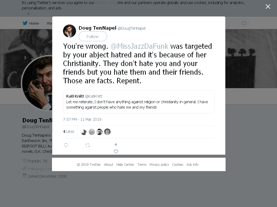This screenshot has width=277, height=207.
Task: Open the tweet timestamp 7:57 PM link
Action: [82, 119]
